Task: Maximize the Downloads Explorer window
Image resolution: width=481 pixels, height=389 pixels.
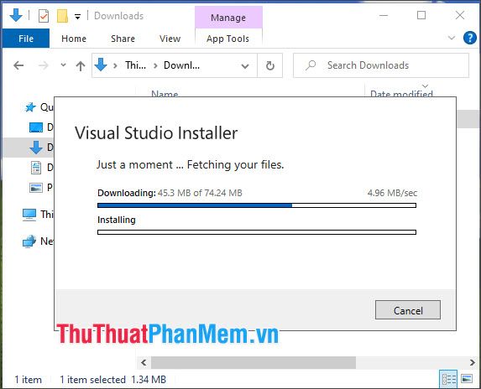Action: 421,15
